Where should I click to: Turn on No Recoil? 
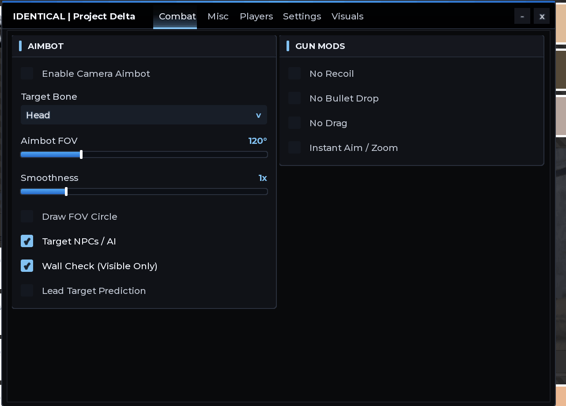(294, 73)
